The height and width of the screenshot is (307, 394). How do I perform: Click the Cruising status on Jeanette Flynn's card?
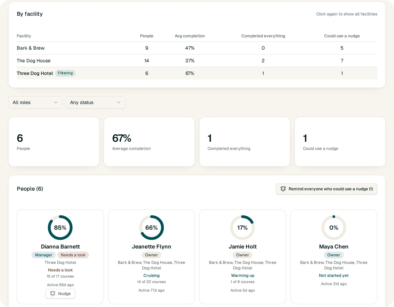[x=151, y=275]
